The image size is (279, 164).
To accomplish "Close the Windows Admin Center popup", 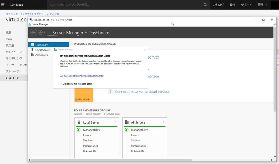I will 145,49.
